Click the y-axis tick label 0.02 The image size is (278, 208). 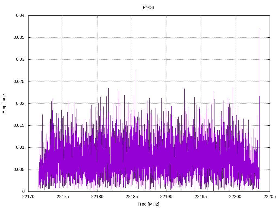[20, 103]
